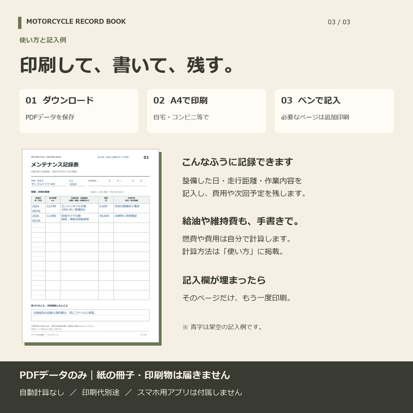
Task: Click the heading "記入欄が埋まったら"
Action: click(223, 280)
